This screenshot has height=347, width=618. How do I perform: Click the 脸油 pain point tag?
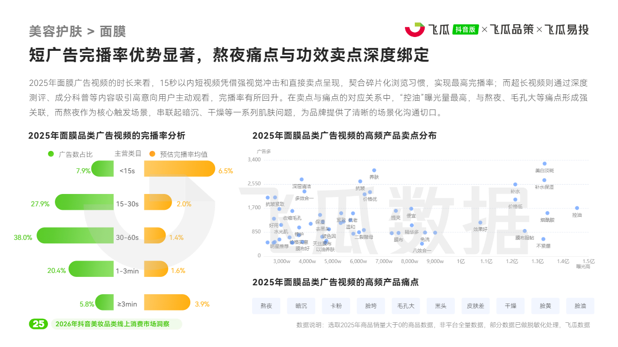coord(580,306)
